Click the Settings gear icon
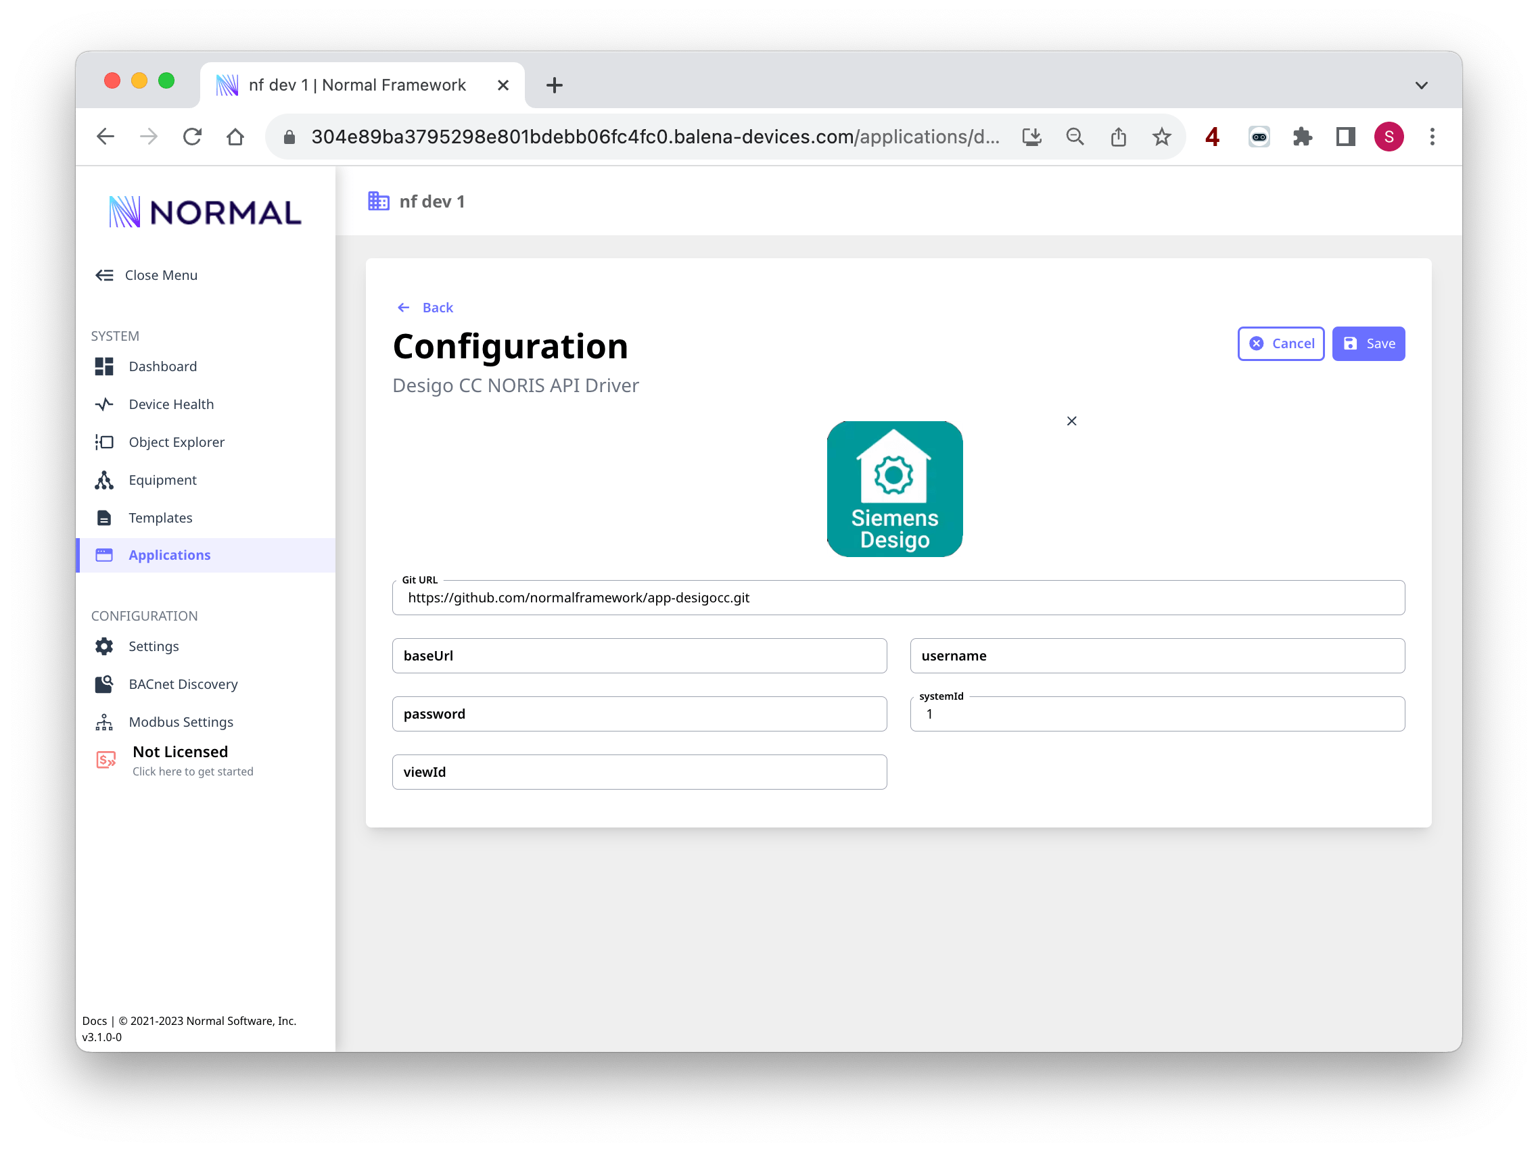Screen dimensions: 1538x1152 [x=104, y=646]
